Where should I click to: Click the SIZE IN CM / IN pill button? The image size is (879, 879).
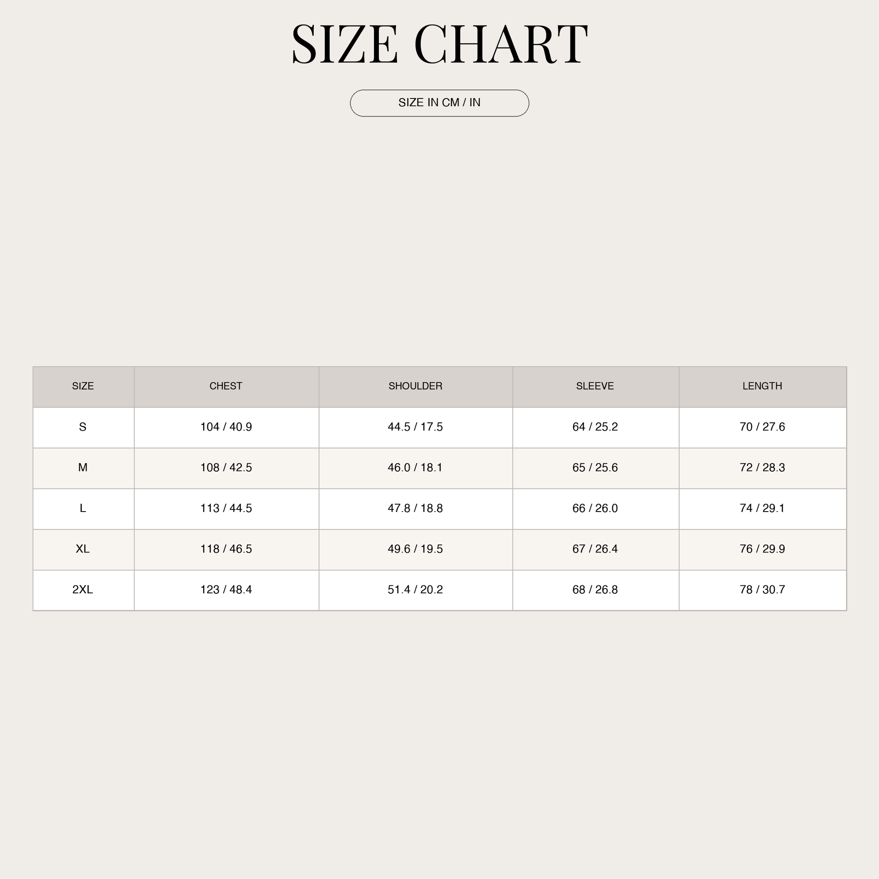coord(439,103)
